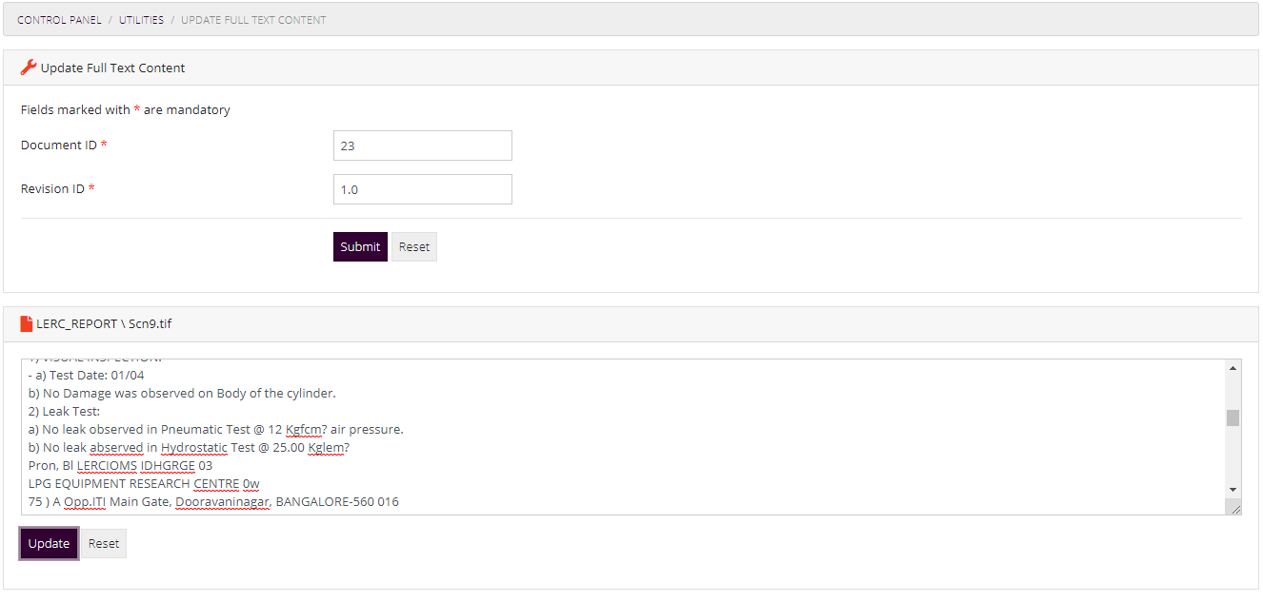This screenshot has width=1263, height=602.
Task: Focus the Revision ID input field
Action: [422, 189]
